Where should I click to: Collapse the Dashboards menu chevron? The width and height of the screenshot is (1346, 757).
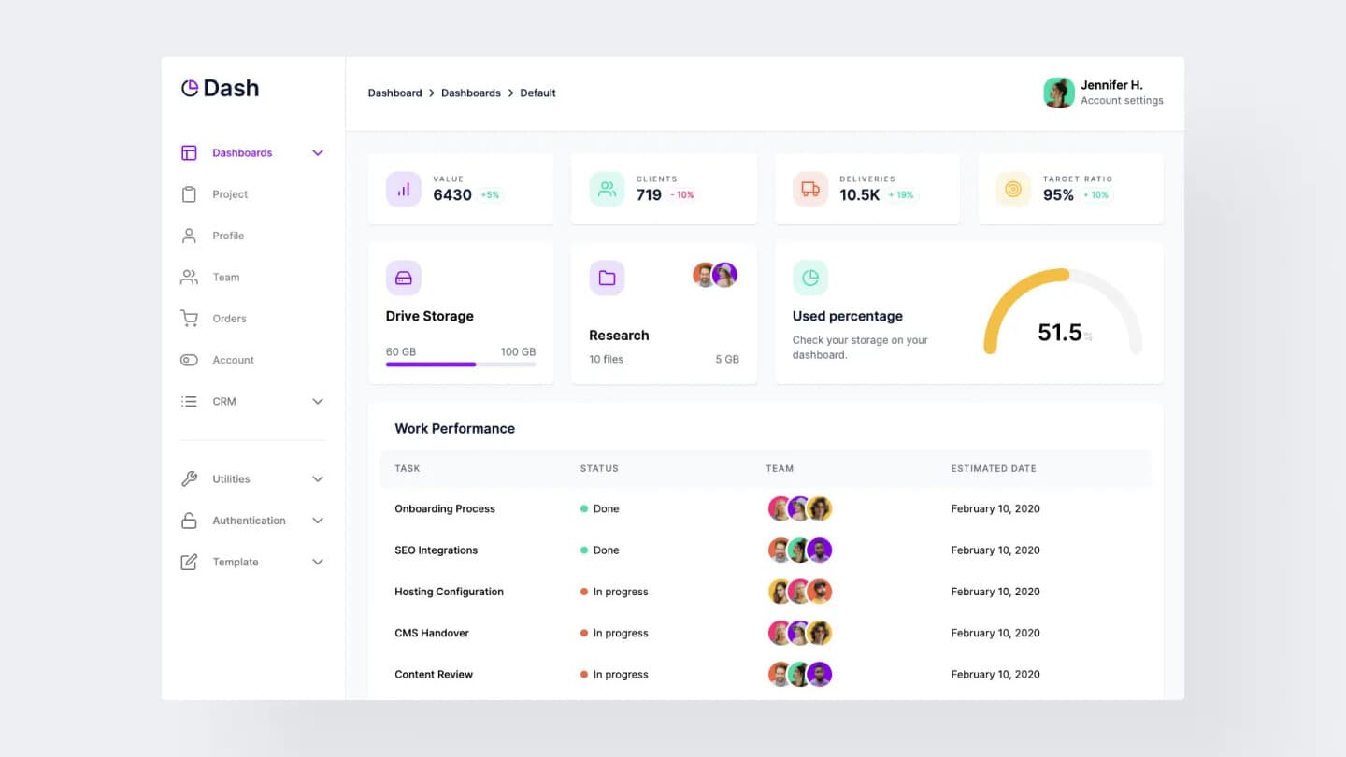(x=318, y=152)
